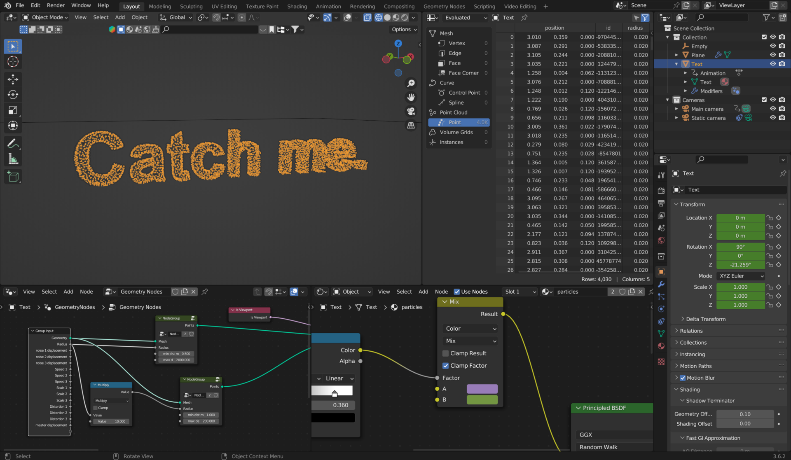791x460 pixels.
Task: Disable the Motion Blur checkbox
Action: coord(683,378)
